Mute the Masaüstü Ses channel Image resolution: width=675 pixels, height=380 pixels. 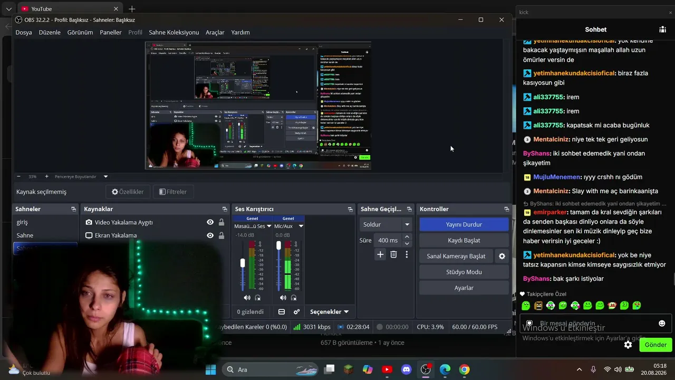pos(247,298)
